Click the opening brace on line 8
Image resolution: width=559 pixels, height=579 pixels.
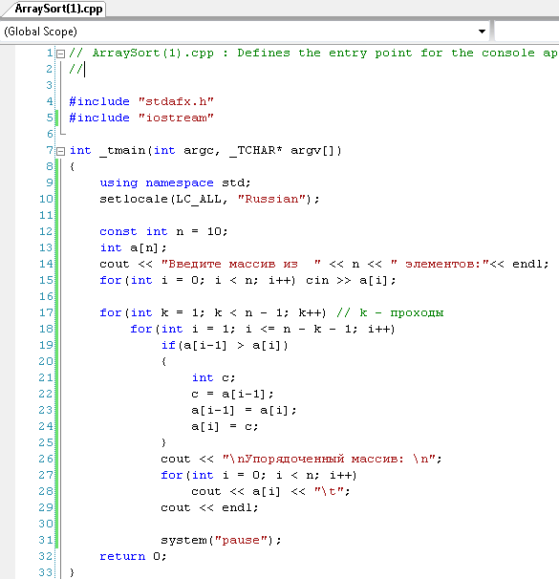coord(72,166)
